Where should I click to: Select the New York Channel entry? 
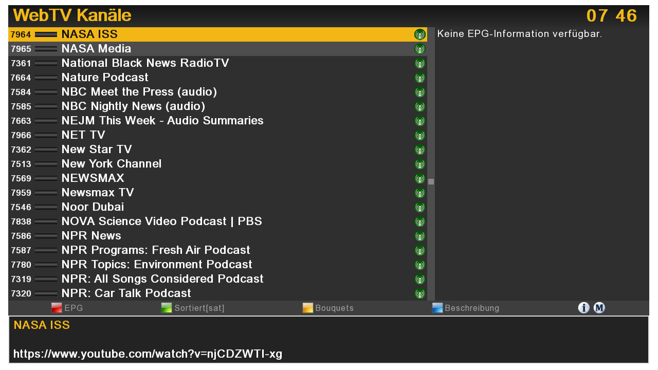pos(111,164)
